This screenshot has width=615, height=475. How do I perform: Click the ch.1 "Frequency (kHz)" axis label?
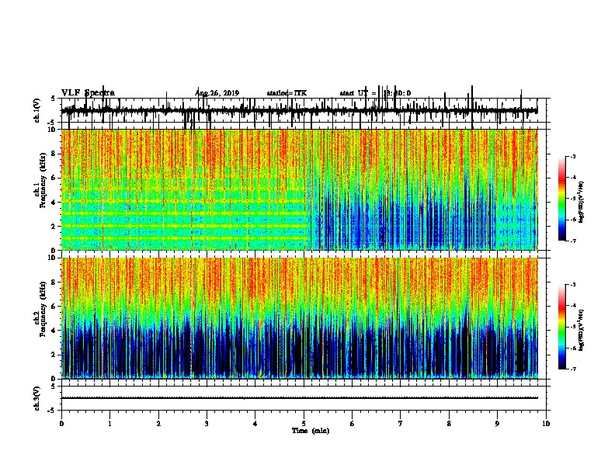coord(43,180)
